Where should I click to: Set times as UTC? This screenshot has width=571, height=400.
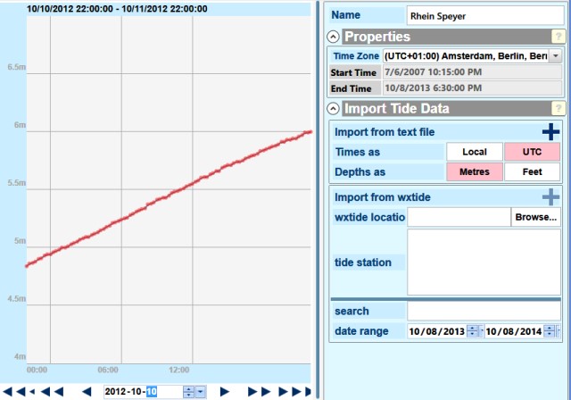[533, 153]
